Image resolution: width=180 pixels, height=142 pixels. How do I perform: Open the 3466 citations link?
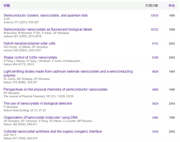155,118
